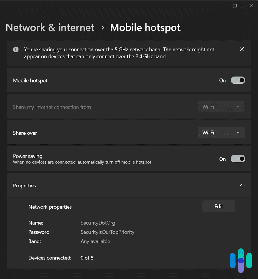Open the Share over Wi-Fi dropdown
This screenshot has width=258, height=279.
[x=221, y=132]
